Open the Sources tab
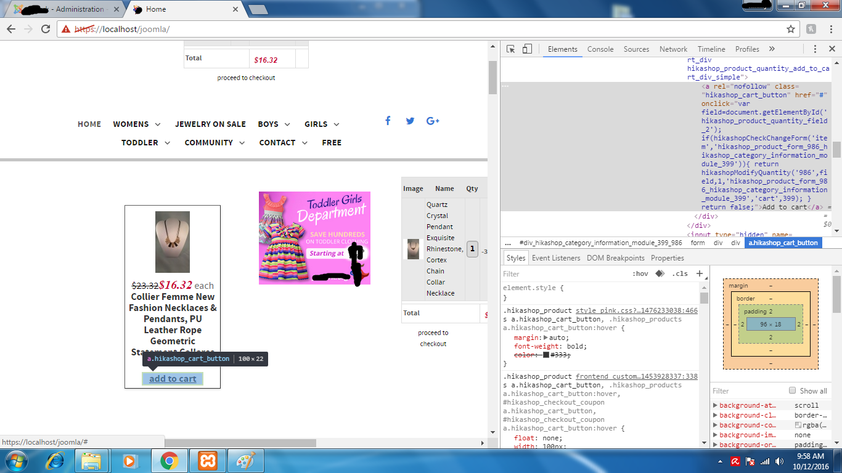This screenshot has height=473, width=842. tap(636, 49)
